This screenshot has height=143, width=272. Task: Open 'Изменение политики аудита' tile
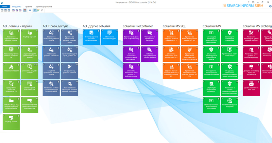pos(109,37)
